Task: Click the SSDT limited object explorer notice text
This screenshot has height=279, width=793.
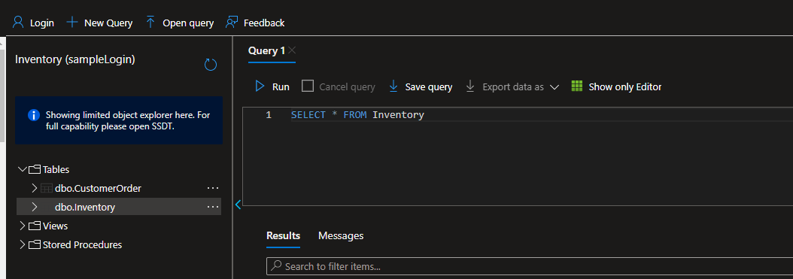Action: point(127,121)
